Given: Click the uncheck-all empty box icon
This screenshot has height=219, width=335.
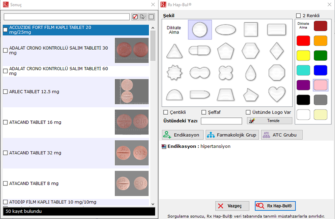Looking at the screenshot, I should pyautogui.click(x=151, y=17).
